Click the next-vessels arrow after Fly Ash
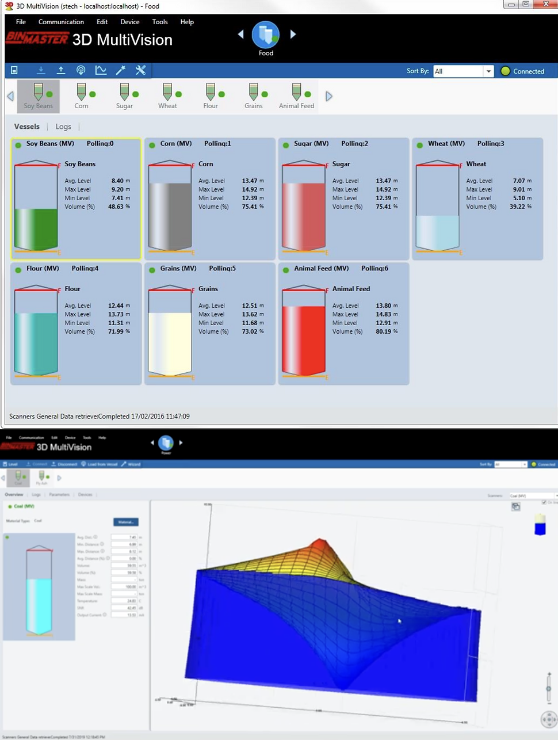The image size is (558, 740). (x=59, y=478)
